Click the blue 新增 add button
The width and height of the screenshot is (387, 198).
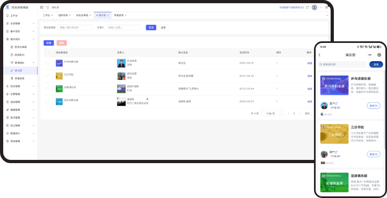coord(49,43)
